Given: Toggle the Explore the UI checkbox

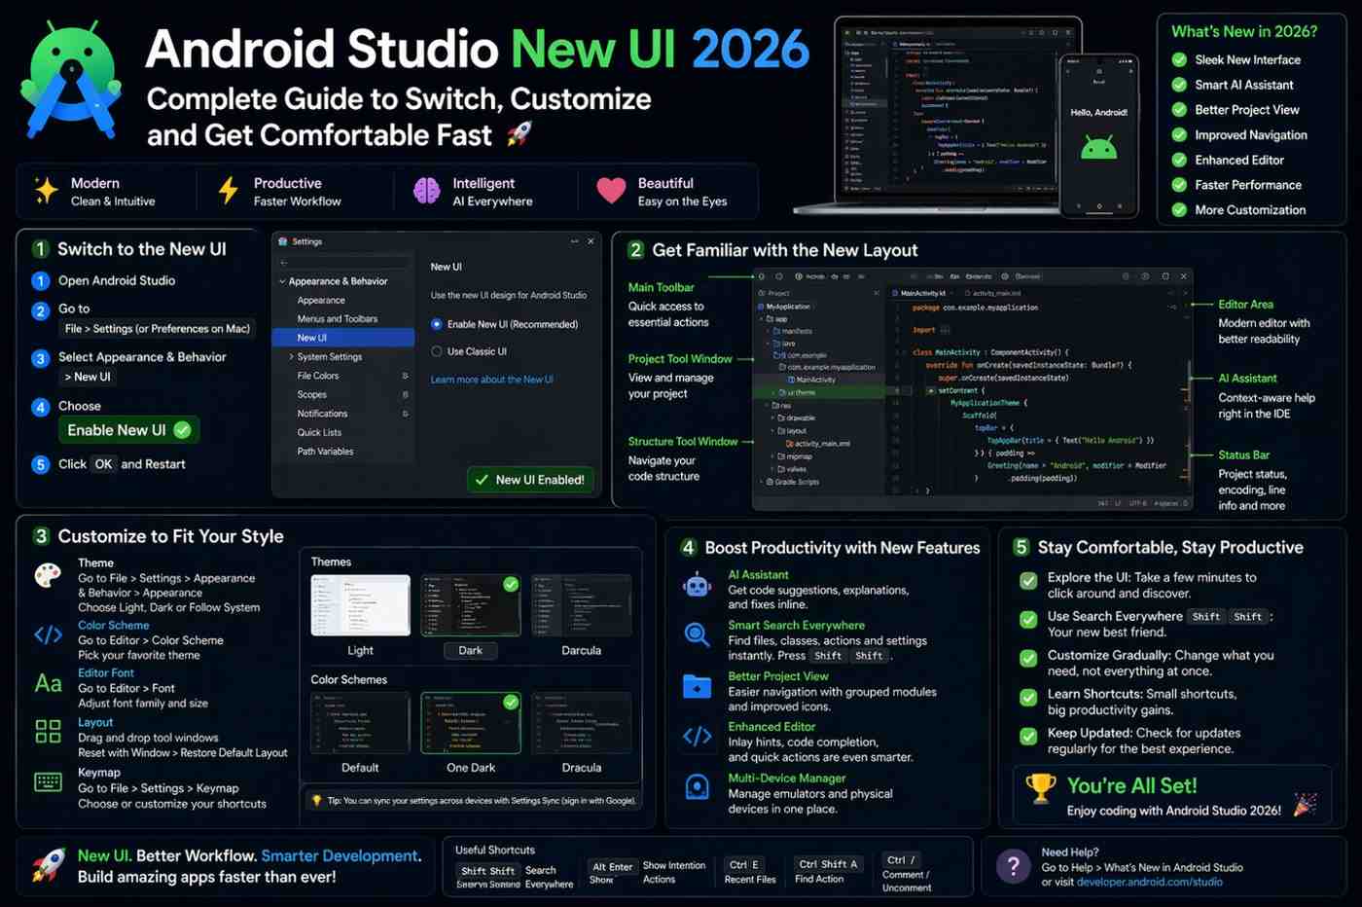Looking at the screenshot, I should click(x=1027, y=581).
